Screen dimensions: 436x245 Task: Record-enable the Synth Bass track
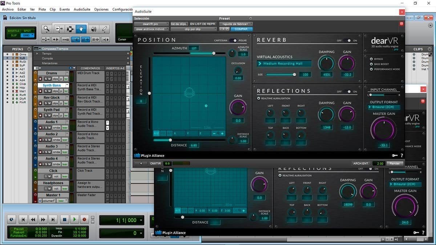[40, 91]
